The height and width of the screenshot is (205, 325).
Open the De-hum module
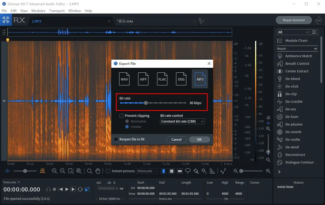point(288,117)
